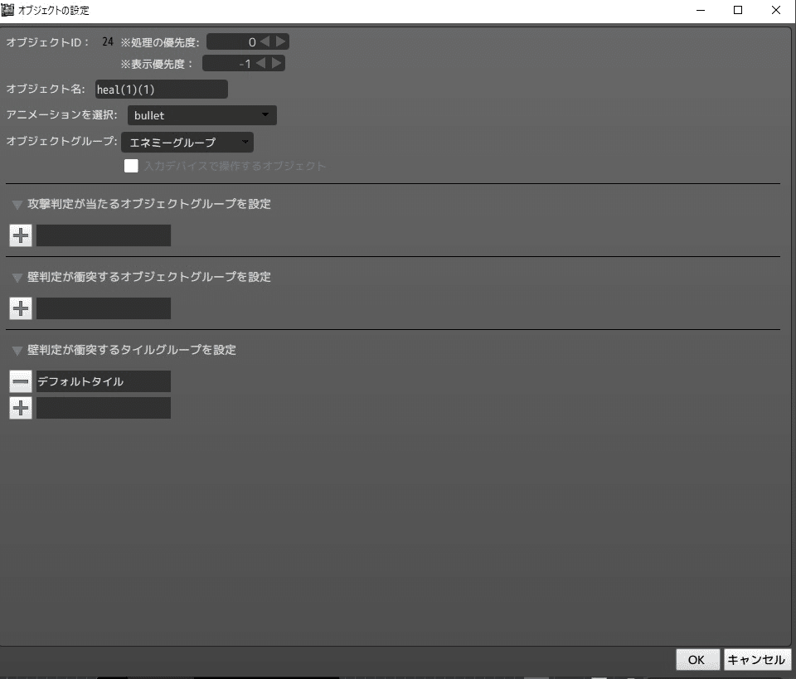Open the オブジェクトグループ dropdown showing エネミーグループ
The image size is (796, 679).
[x=187, y=142]
